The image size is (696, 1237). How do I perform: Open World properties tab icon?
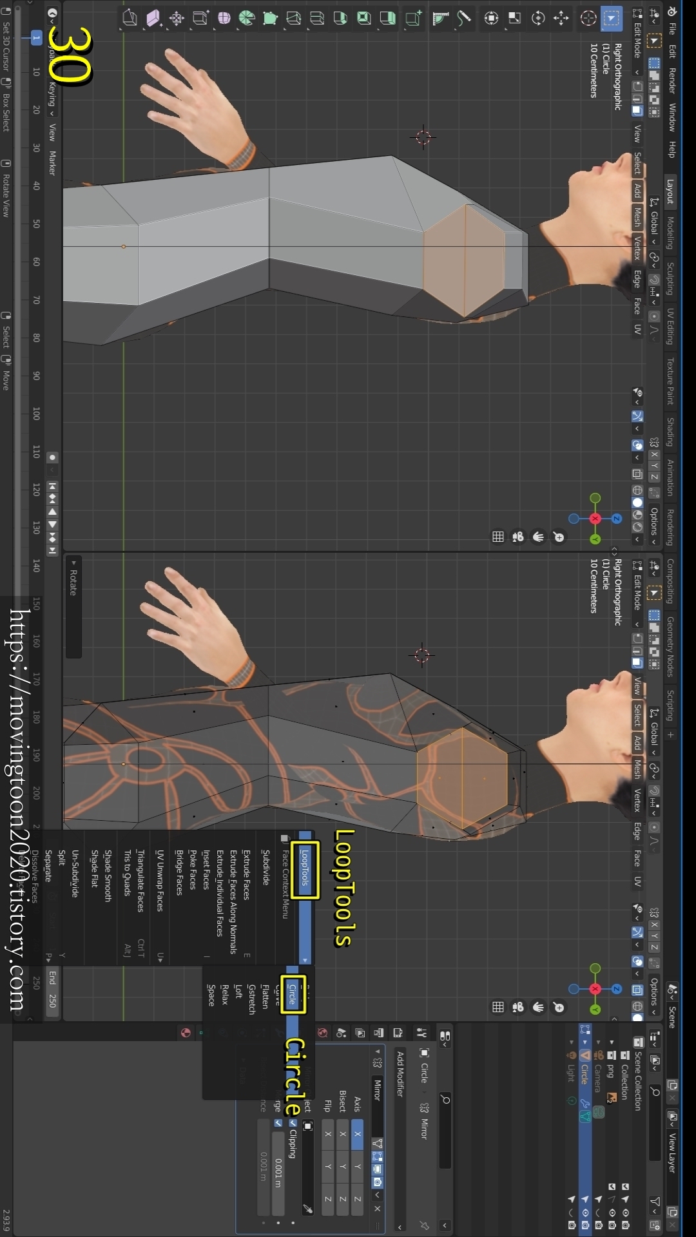tap(322, 1033)
